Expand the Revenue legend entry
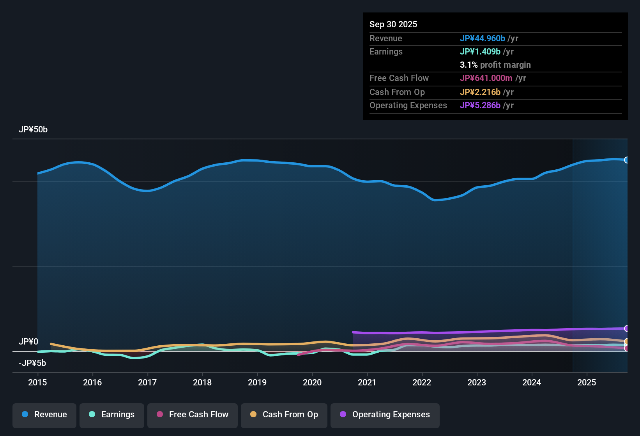The height and width of the screenshot is (436, 640). coord(44,415)
